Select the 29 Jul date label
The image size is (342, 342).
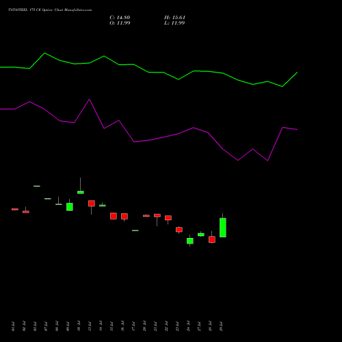221,326
